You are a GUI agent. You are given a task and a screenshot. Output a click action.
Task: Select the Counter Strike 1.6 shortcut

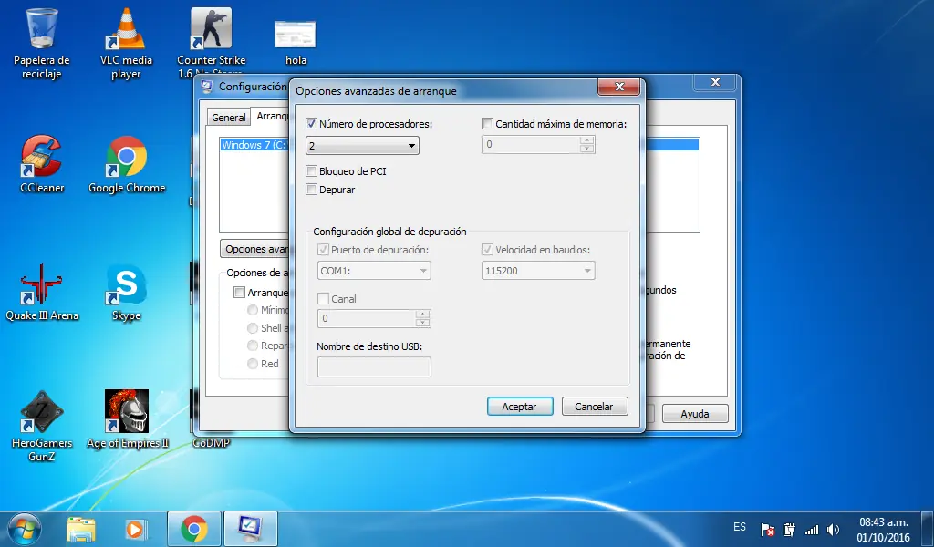211,43
